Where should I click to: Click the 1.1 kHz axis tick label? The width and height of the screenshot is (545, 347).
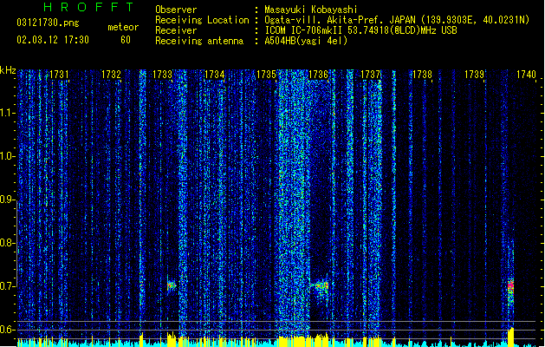[x=7, y=113]
